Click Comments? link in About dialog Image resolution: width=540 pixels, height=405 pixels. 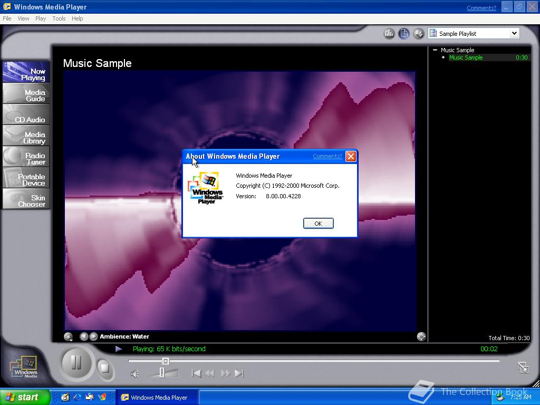point(327,156)
